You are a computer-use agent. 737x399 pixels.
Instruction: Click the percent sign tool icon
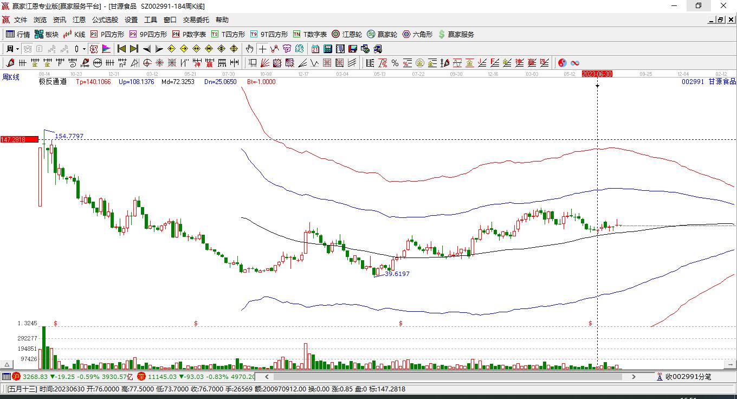[x=395, y=63]
